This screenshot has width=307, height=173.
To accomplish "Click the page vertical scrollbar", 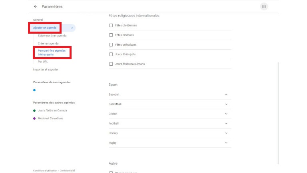I will [x=278, y=113].
